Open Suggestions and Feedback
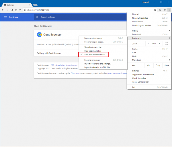 pos(149,75)
